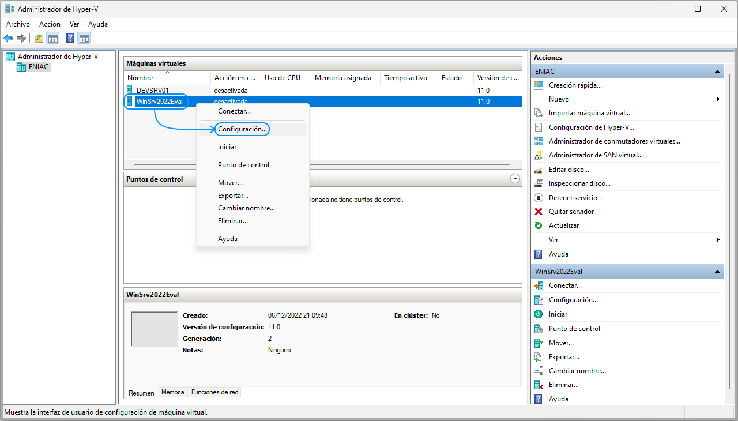738x421 pixels.
Task: Switch to the Resumen tab
Action: pyautogui.click(x=141, y=393)
